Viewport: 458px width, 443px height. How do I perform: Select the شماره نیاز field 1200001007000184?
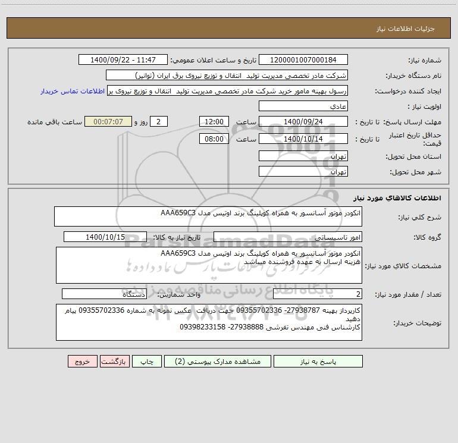303,60
